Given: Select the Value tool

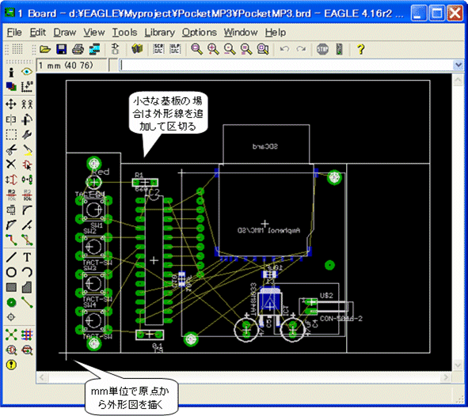Looking at the screenshot, I should pos(27,195).
